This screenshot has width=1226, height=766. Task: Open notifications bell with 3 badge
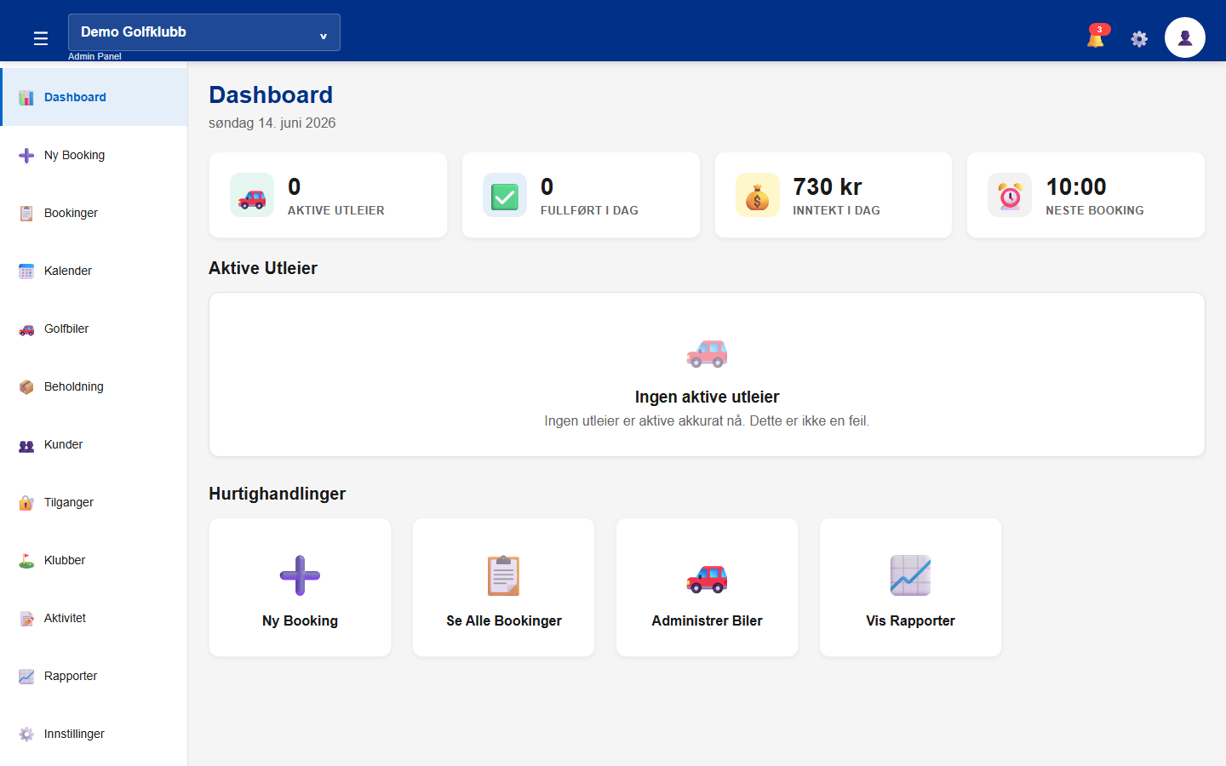click(1097, 37)
